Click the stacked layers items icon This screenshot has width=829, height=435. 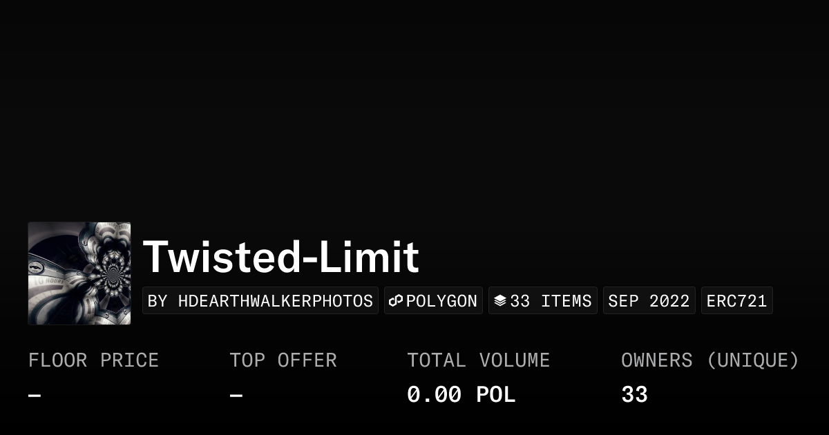point(500,301)
